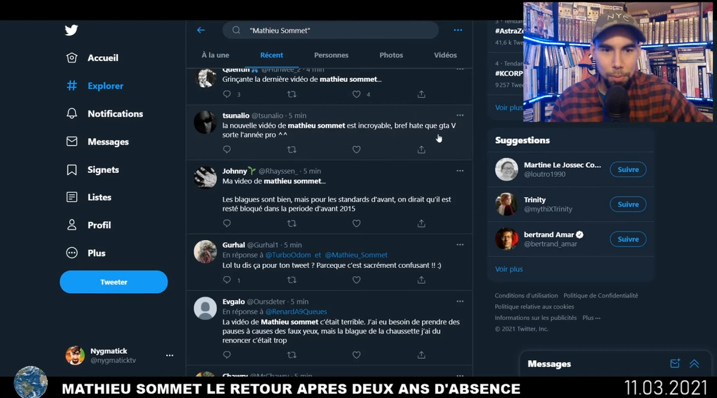The image size is (717, 398).
Task: Open @Mathieu_Sommet mention link
Action: [356, 255]
